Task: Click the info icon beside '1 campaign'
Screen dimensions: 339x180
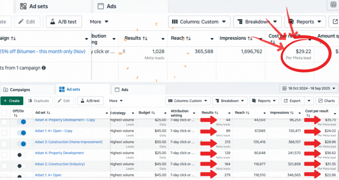Action: [x=44, y=68]
